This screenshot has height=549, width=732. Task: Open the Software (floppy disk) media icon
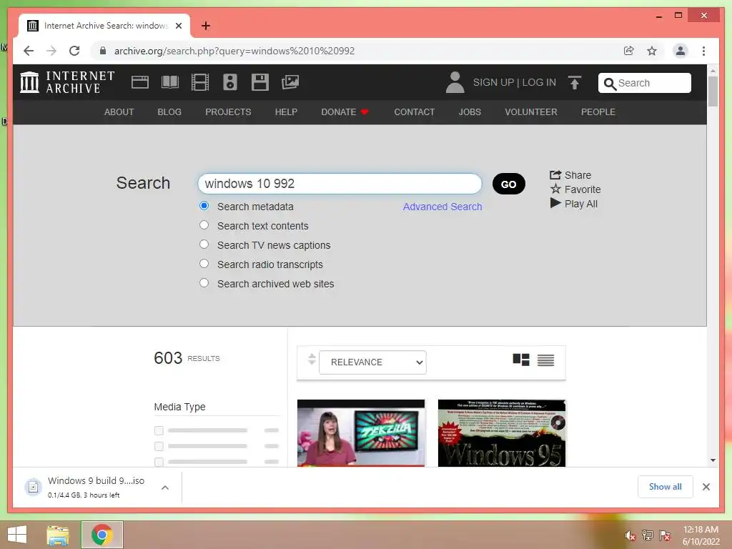260,82
